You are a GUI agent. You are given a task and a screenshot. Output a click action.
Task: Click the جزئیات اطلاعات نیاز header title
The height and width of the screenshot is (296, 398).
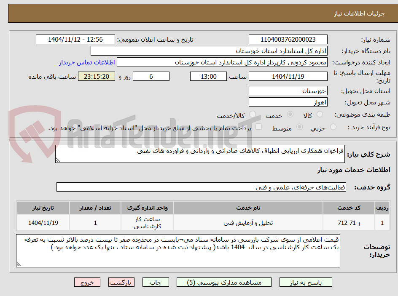click(359, 13)
